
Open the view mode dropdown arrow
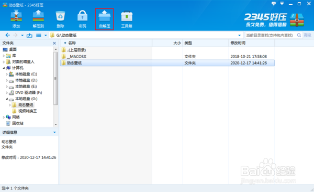(46, 36)
